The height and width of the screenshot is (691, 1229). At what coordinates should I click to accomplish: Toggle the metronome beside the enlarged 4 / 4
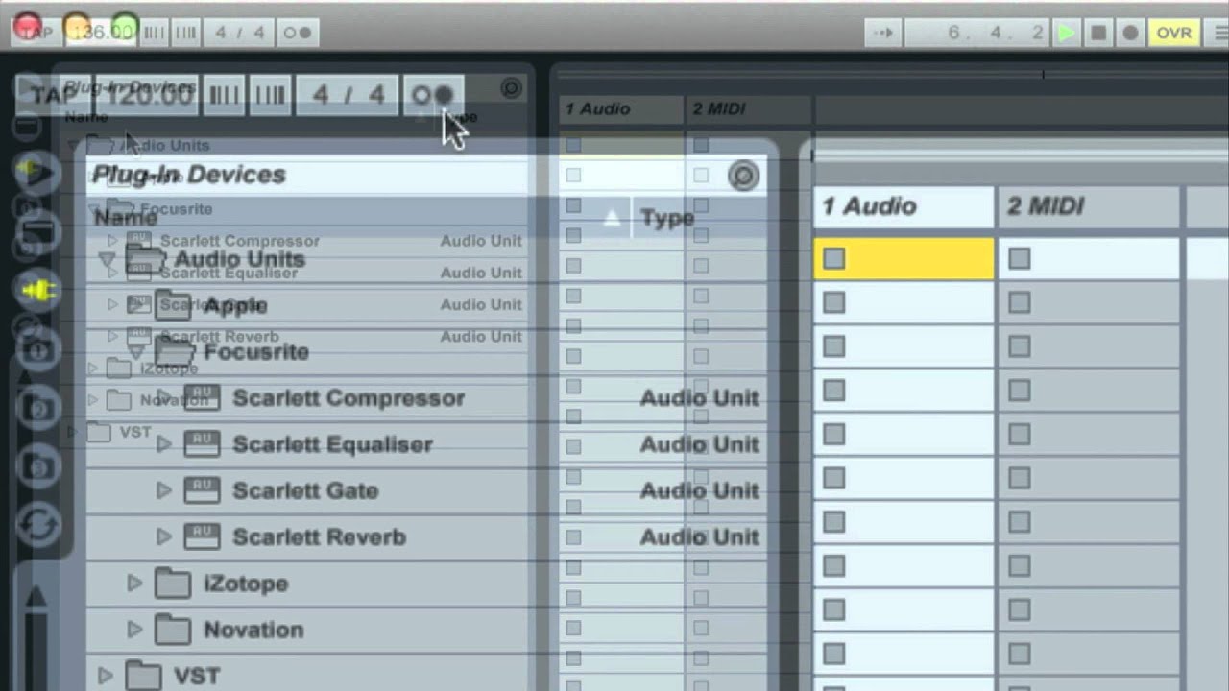click(x=433, y=95)
